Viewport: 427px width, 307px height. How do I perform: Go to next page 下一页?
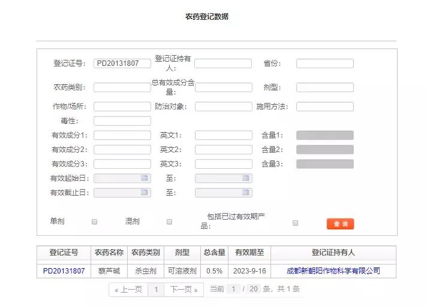coord(184,290)
